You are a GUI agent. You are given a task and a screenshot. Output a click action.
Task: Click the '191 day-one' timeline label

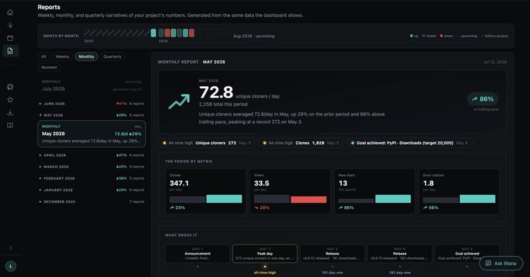(x=333, y=272)
